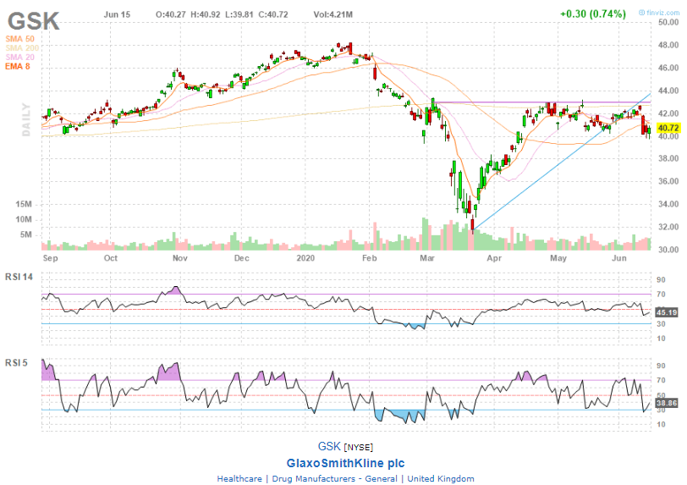Viewport: 687px width, 485px height.
Task: Click the 48.00 price axis label
Action: (668, 45)
